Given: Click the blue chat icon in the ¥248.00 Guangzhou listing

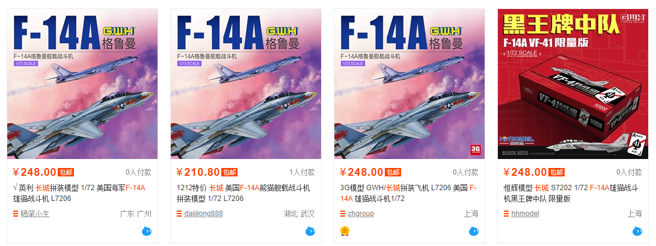Looking at the screenshot, I should (147, 231).
